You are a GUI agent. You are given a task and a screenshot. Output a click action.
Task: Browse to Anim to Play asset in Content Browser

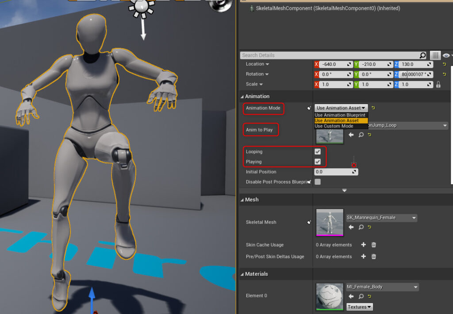[x=361, y=135]
